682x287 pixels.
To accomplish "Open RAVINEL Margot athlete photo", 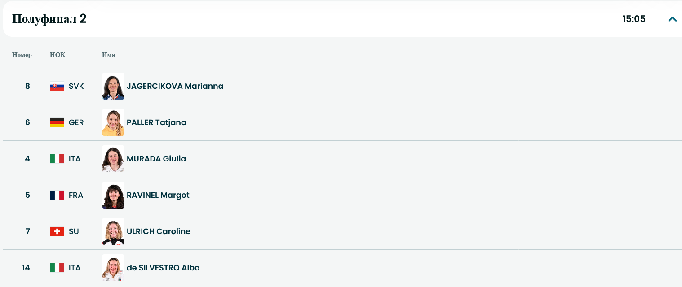I will tap(113, 195).
